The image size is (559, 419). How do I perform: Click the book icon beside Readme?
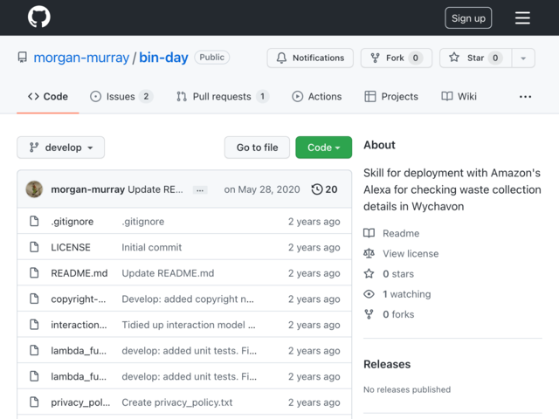point(369,233)
